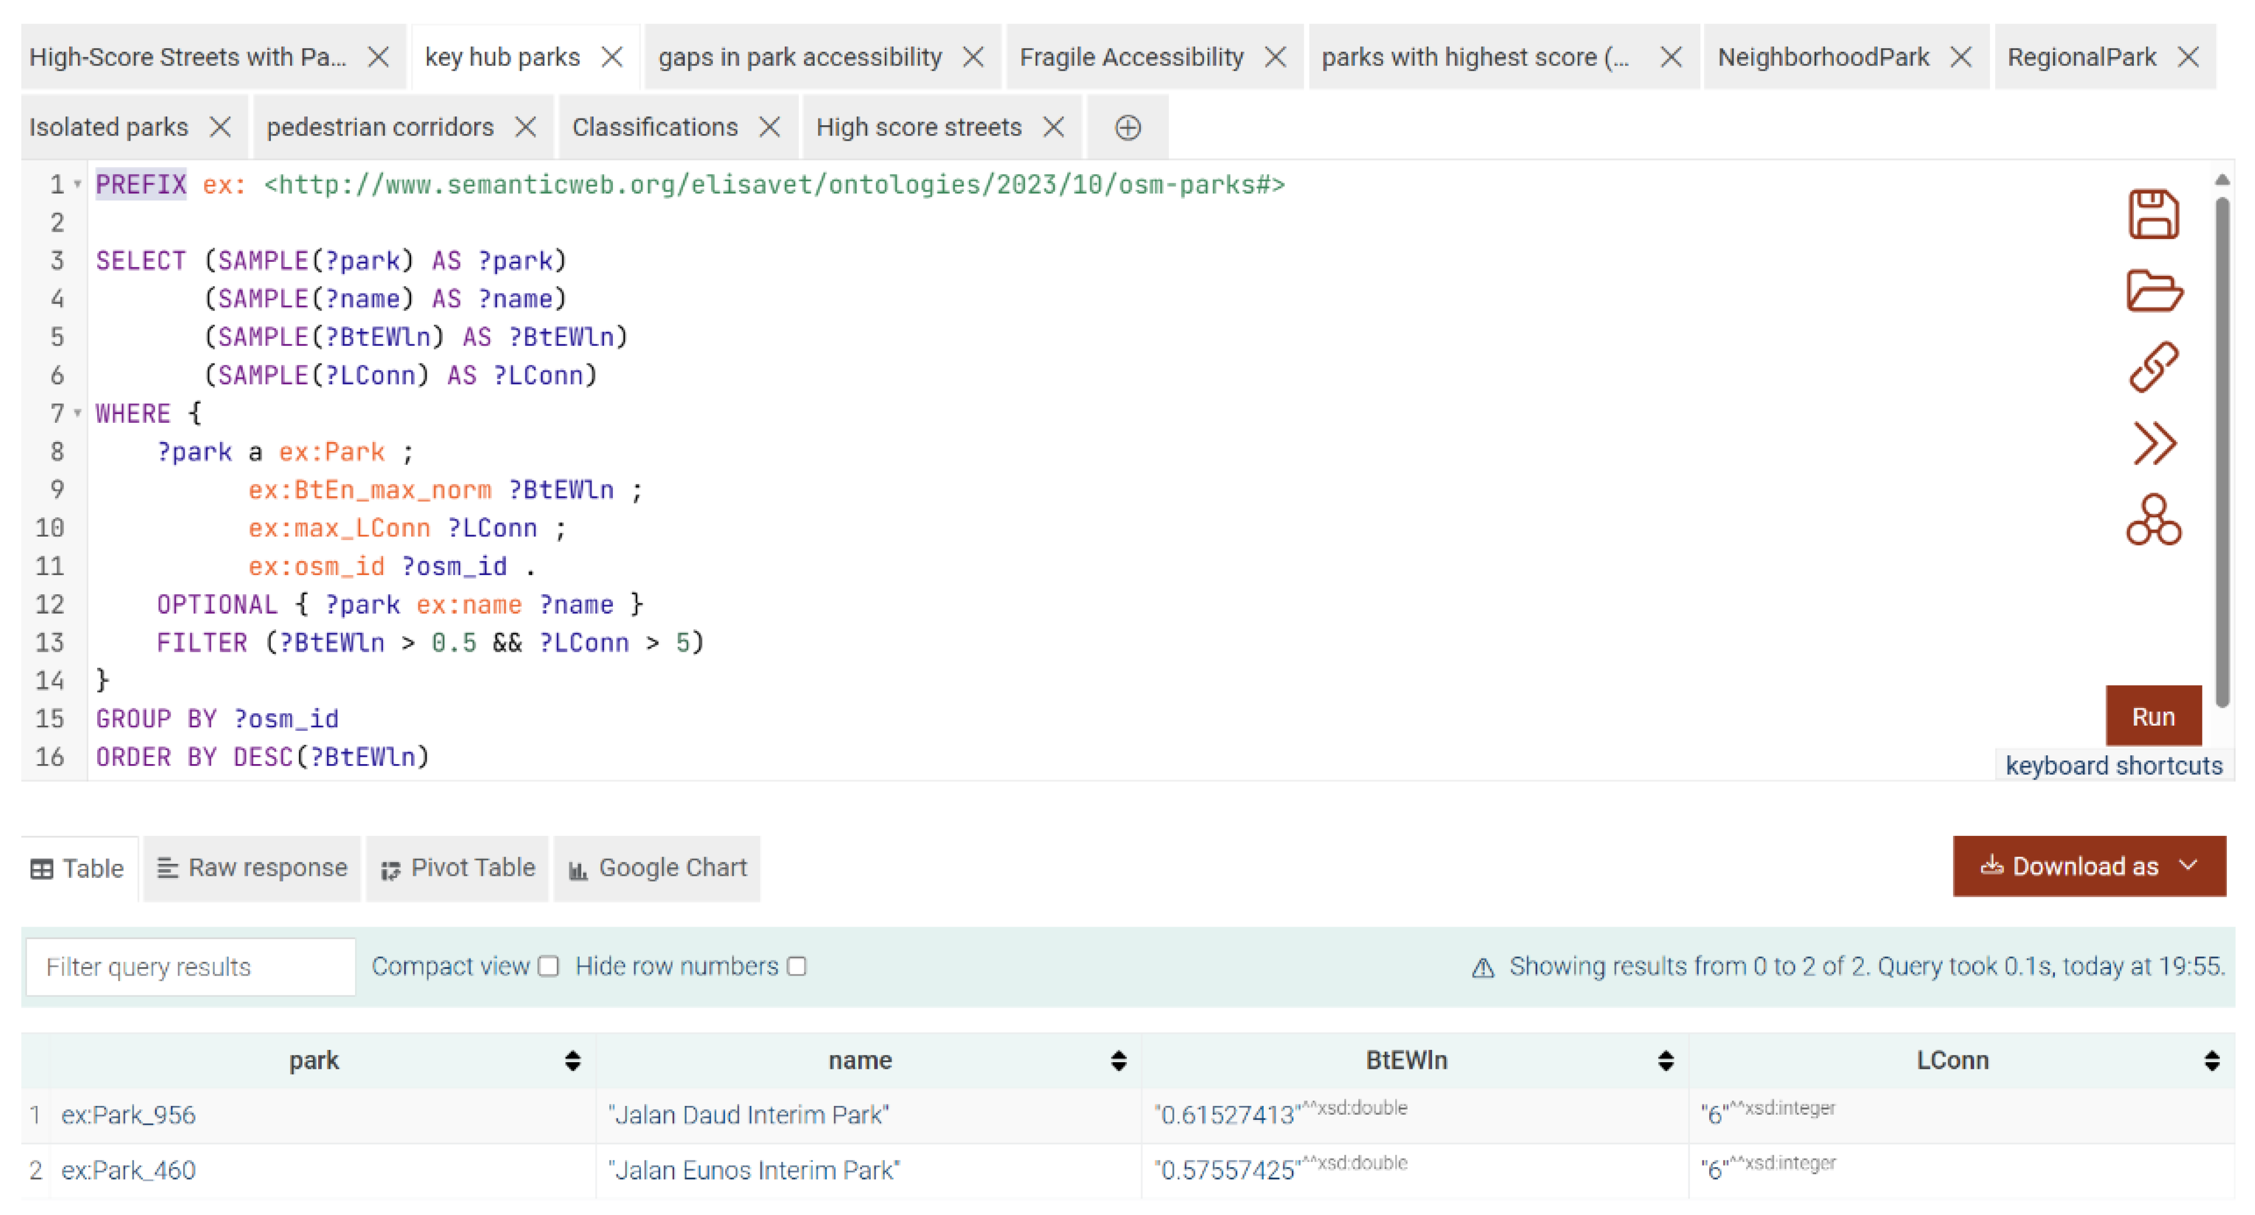The image size is (2255, 1215).
Task: Click the editor vertical scrollbar
Action: coord(2222,451)
